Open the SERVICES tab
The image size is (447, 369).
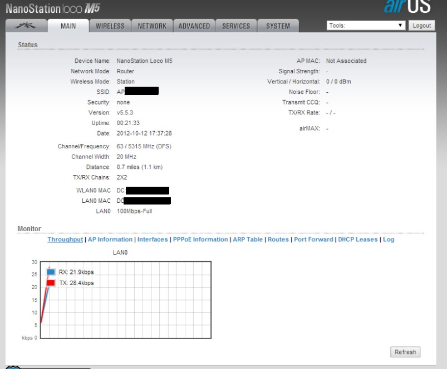(236, 26)
